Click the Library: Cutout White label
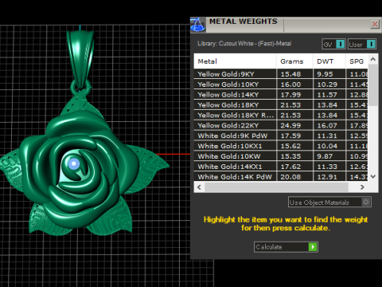Image resolution: width=382 pixels, height=287 pixels. click(244, 44)
